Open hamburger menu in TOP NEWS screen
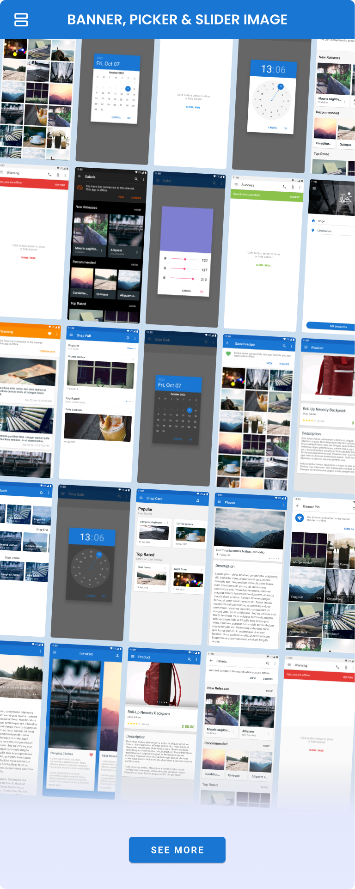The image size is (355, 889). [55, 652]
